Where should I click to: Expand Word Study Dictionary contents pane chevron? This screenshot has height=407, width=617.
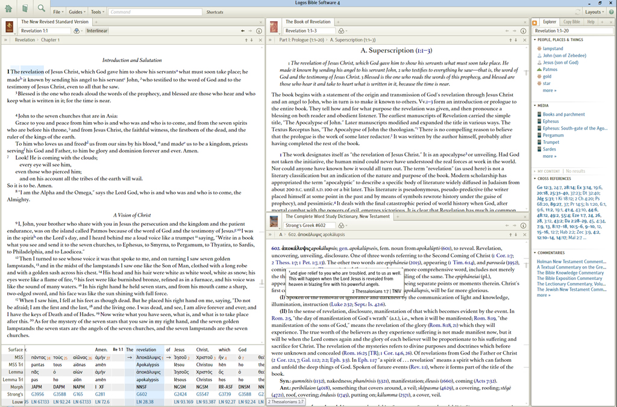[x=270, y=234]
